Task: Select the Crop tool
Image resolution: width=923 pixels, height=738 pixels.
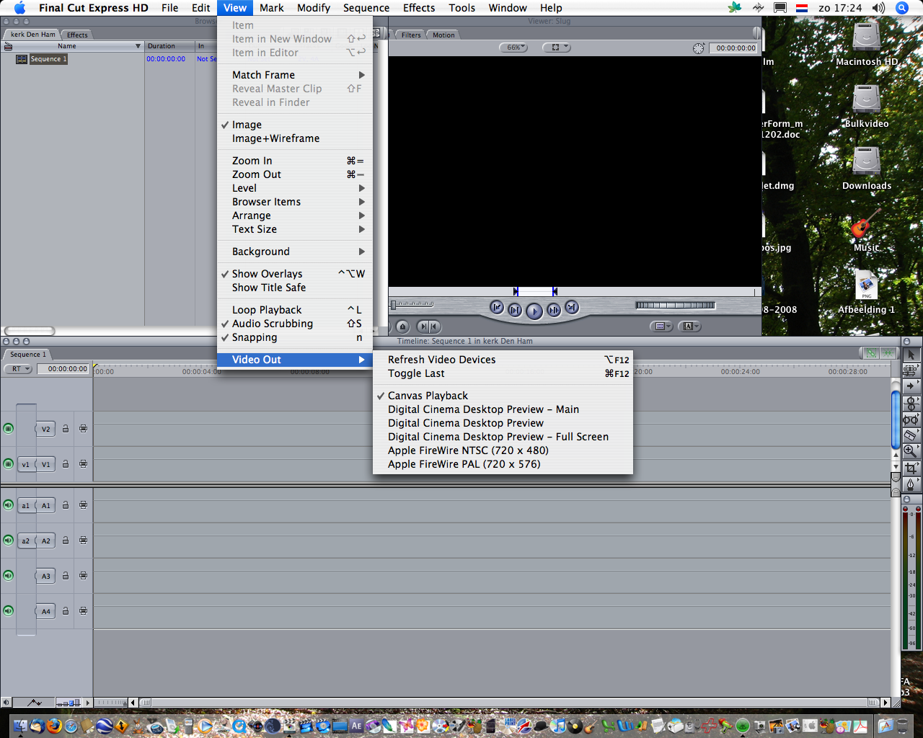Action: [910, 467]
